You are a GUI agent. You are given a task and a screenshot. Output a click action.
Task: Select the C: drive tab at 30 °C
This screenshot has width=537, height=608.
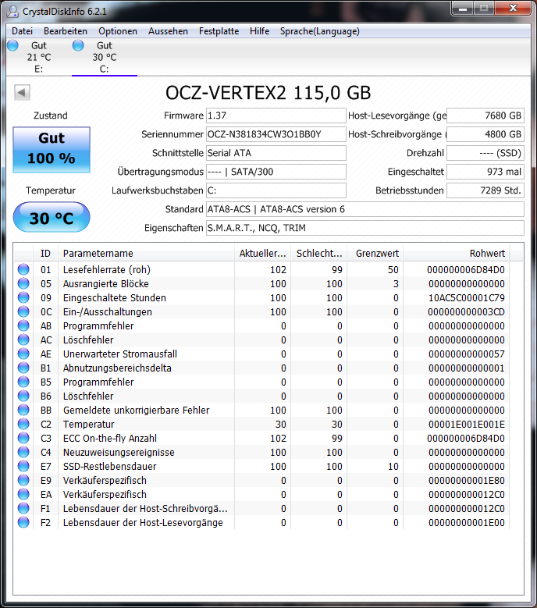click(105, 58)
